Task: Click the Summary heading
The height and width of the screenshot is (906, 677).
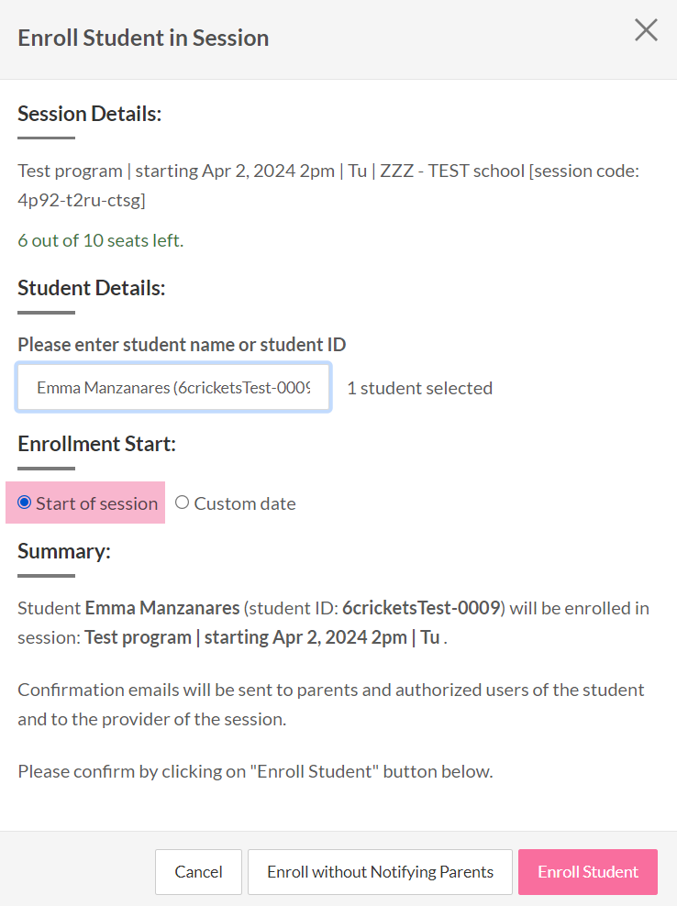Action: pyautogui.click(x=63, y=550)
